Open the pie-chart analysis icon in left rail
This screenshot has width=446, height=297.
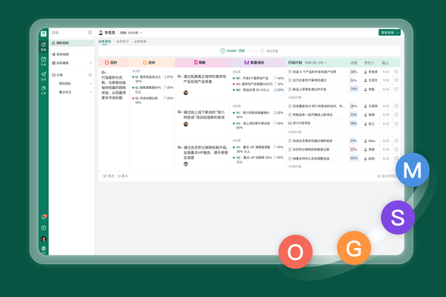(x=43, y=90)
